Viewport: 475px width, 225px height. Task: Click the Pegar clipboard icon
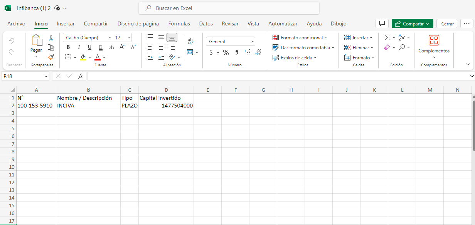point(37,40)
